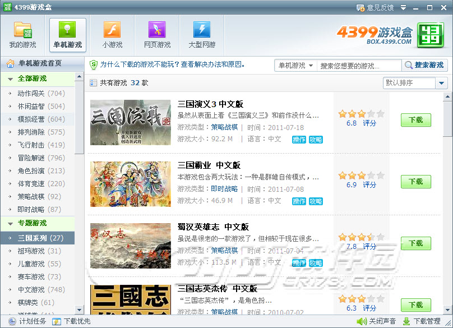Click 下载 button for 三国演义3

416,120
